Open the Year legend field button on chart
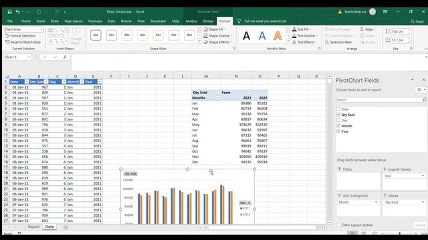 245,203
